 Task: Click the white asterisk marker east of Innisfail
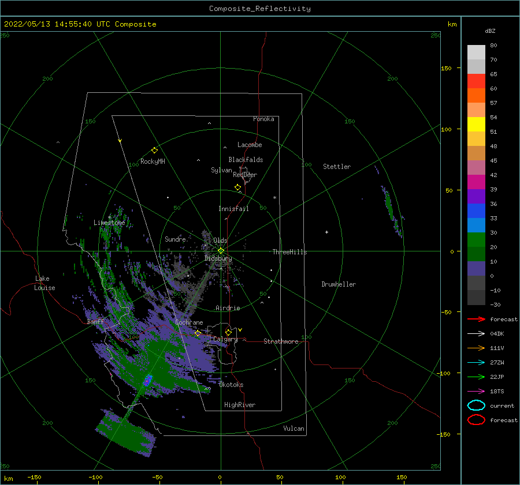[274, 198]
